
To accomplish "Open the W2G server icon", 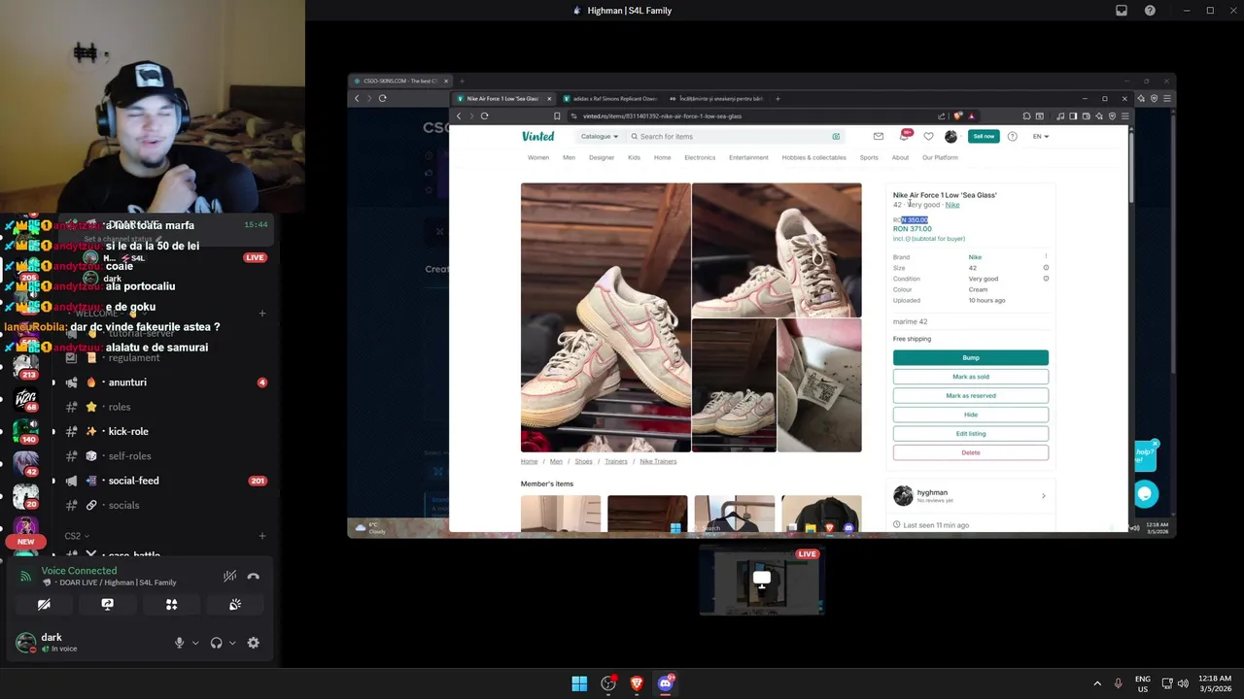I will click(25, 398).
